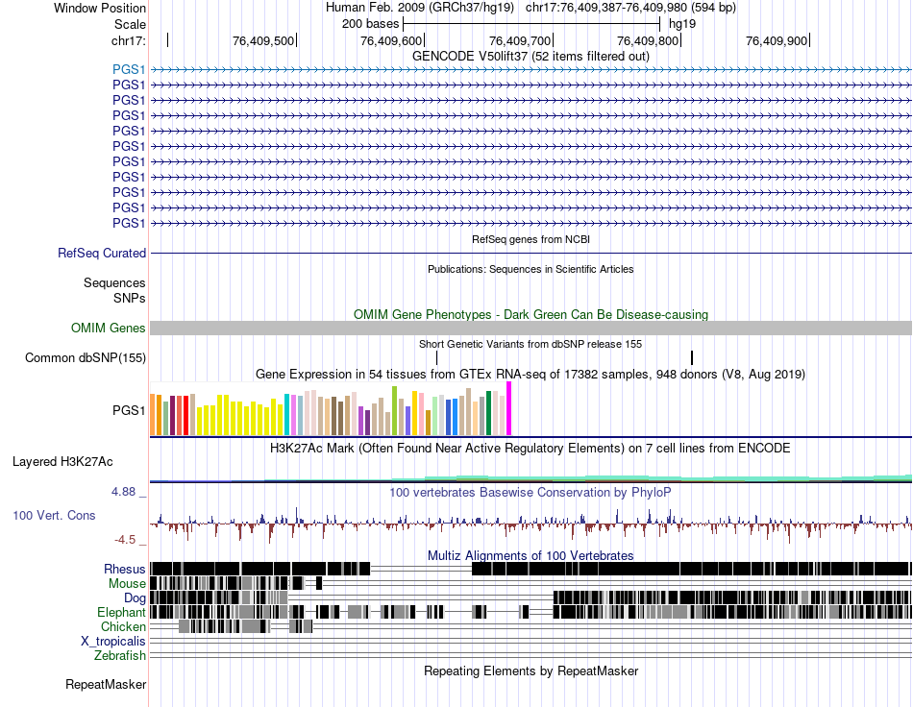Click the Elephant alignment label
This screenshot has height=707, width=913.
pyautogui.click(x=121, y=613)
